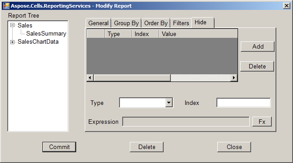Screen dimensions: 293x163
Task: Click the Index input field
Action: pyautogui.click(x=243, y=103)
